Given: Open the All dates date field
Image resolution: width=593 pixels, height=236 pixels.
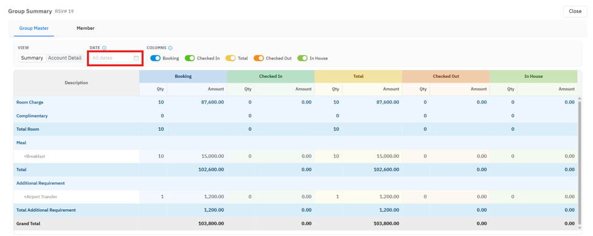Looking at the screenshot, I should pos(116,58).
